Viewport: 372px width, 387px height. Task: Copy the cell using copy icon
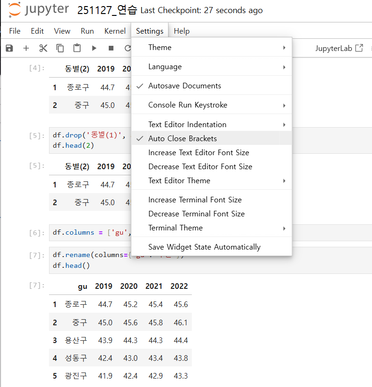point(60,48)
